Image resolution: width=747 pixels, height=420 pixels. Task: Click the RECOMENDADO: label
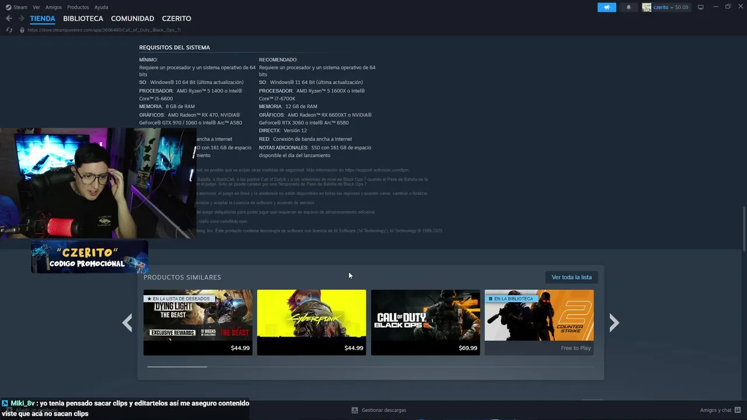278,60
